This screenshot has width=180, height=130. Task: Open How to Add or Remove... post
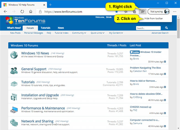(143, 81)
